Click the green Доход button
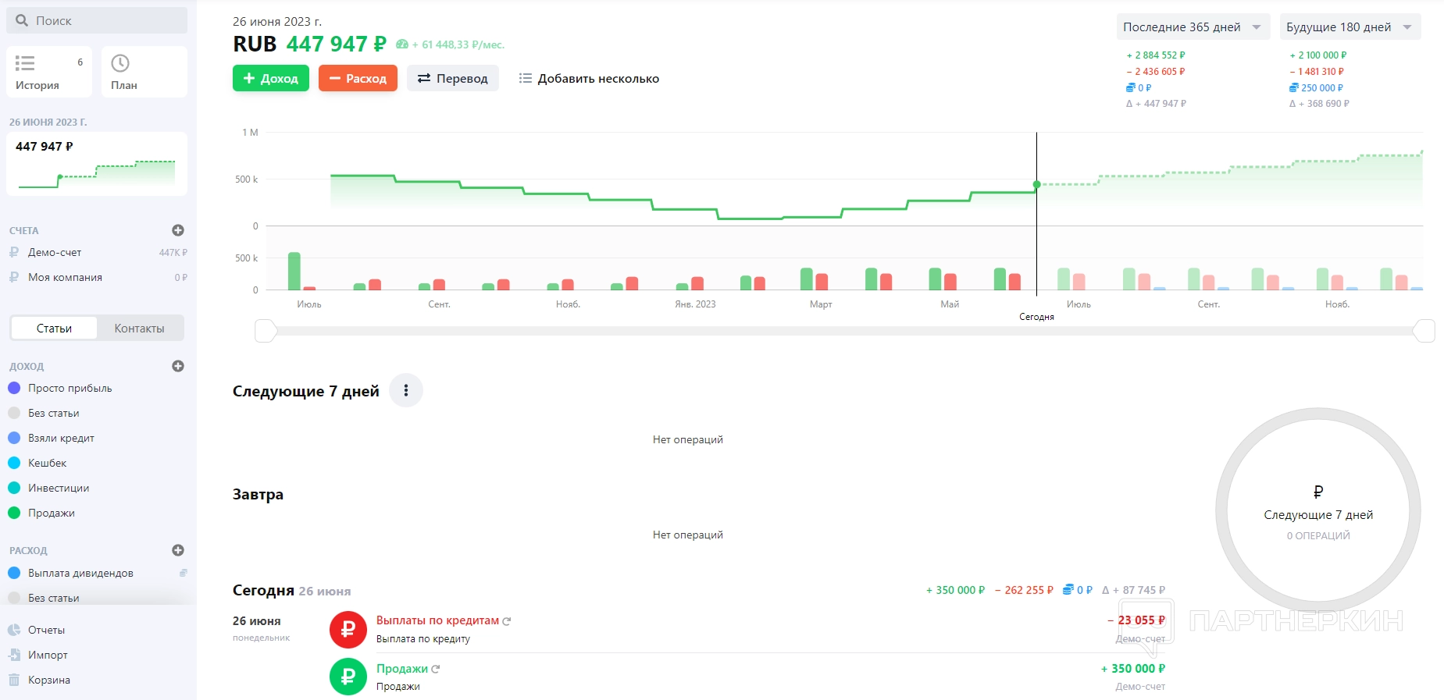Image resolution: width=1444 pixels, height=700 pixels. [x=271, y=78]
